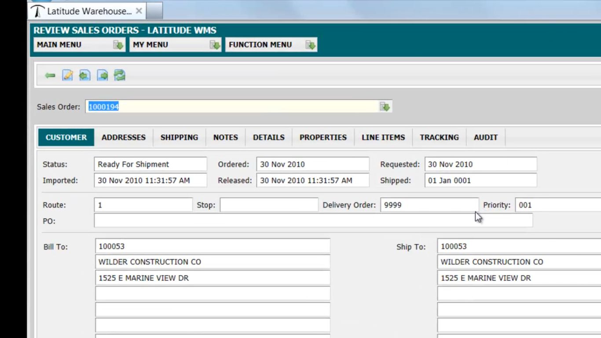Click the edit pencil toolbar icon

tap(67, 75)
